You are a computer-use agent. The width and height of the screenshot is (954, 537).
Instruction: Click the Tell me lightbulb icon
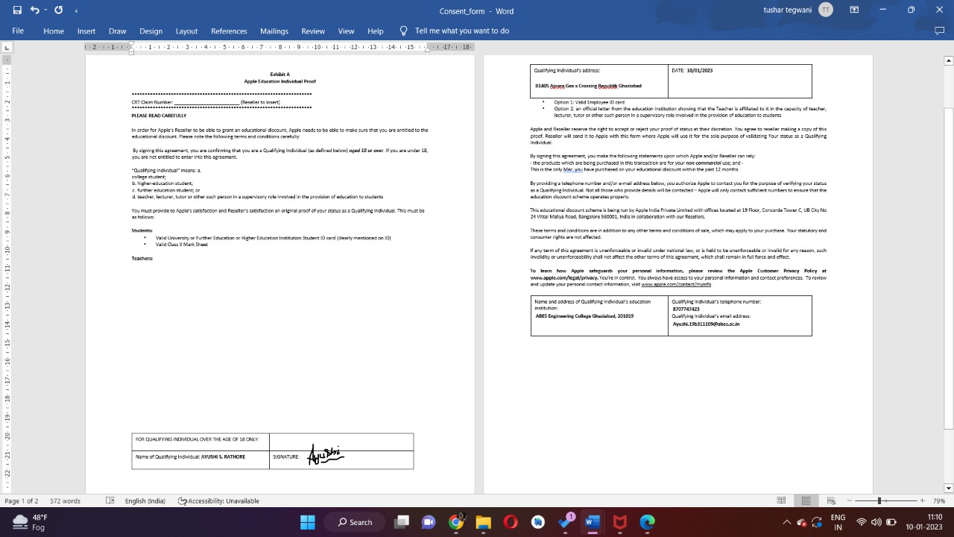[x=404, y=31]
